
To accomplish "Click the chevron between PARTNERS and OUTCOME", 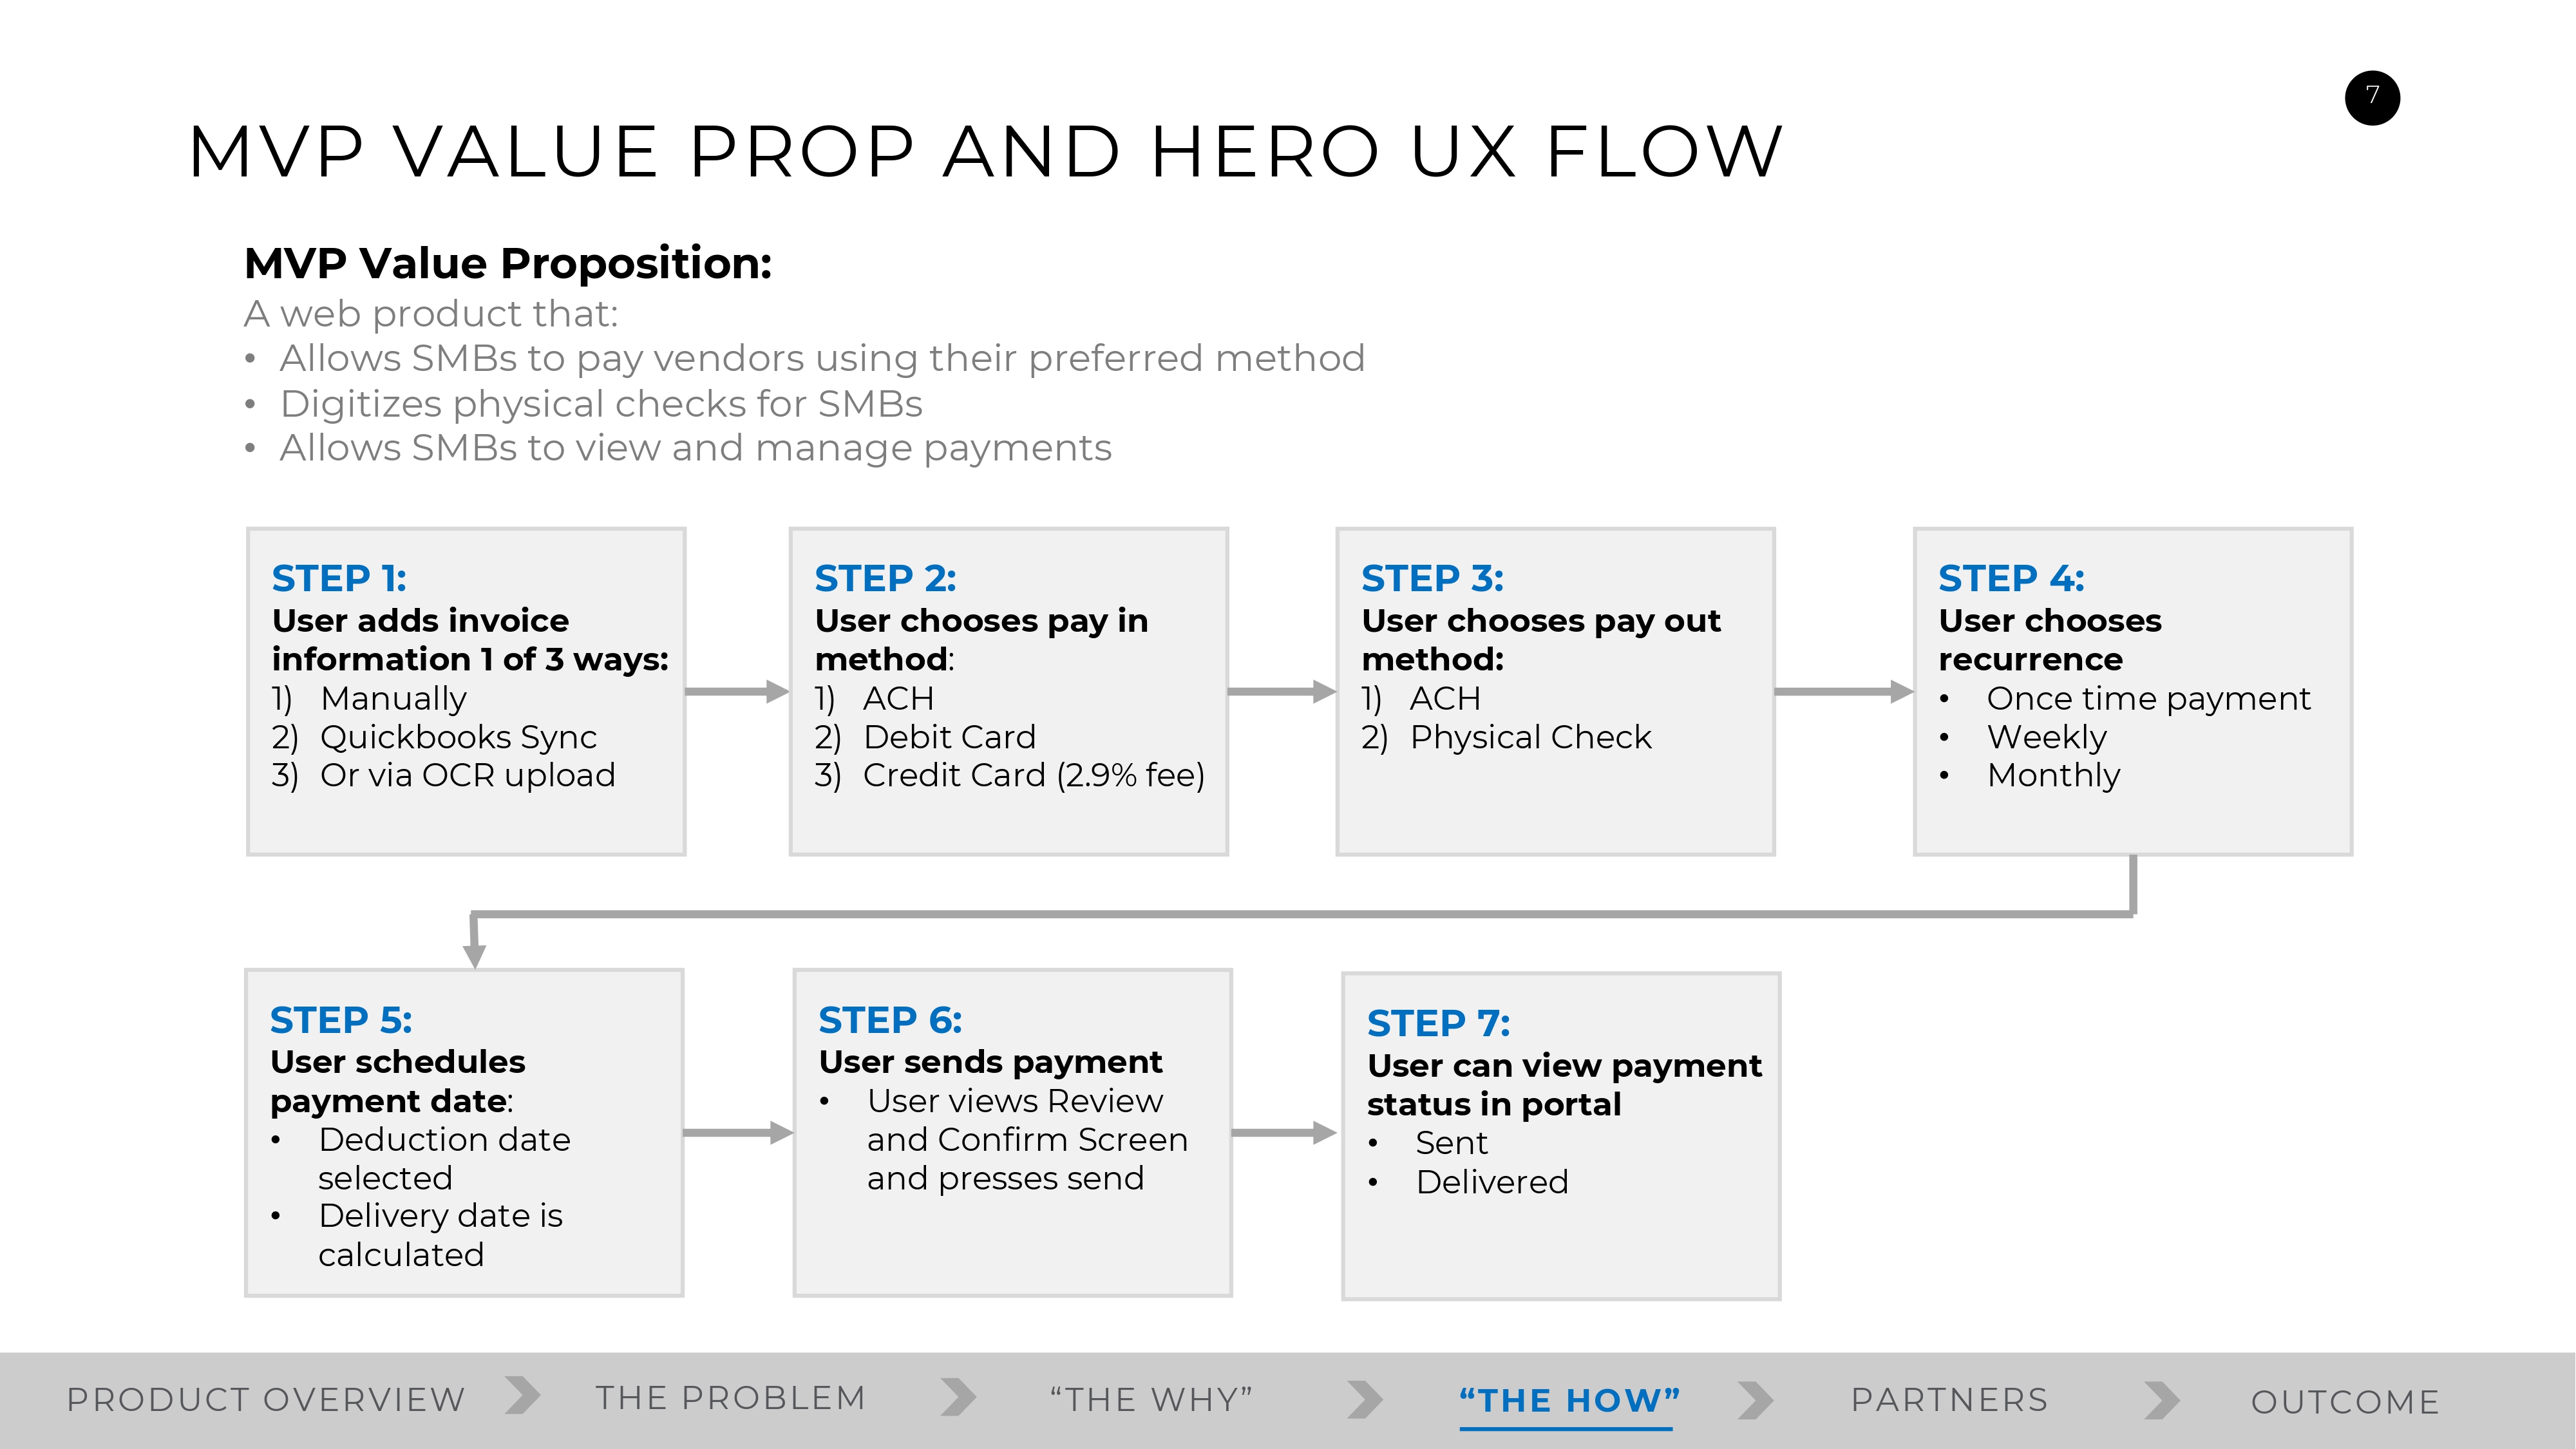I will coord(2162,1400).
